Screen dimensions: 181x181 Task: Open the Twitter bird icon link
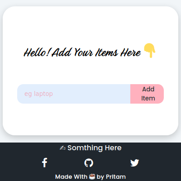134,163
